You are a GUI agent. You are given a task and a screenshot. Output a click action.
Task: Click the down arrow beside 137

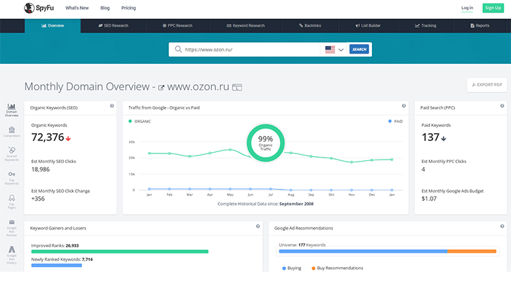click(444, 139)
